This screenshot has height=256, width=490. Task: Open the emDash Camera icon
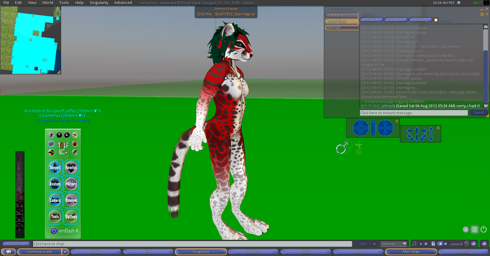tap(55, 200)
